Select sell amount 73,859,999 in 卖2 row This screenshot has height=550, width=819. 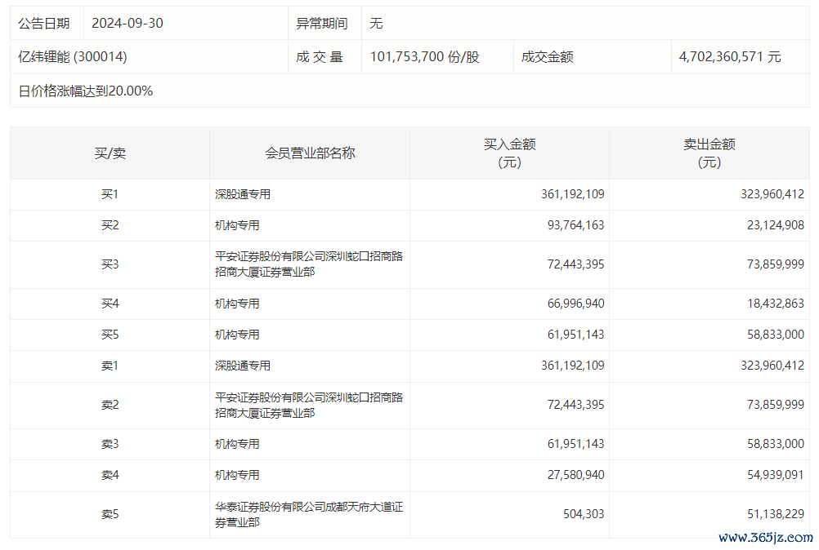pos(775,405)
